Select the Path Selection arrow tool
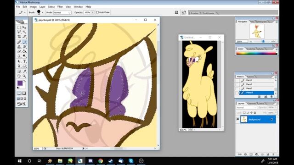Viewport: 294px width, 165px height. coord(19,61)
